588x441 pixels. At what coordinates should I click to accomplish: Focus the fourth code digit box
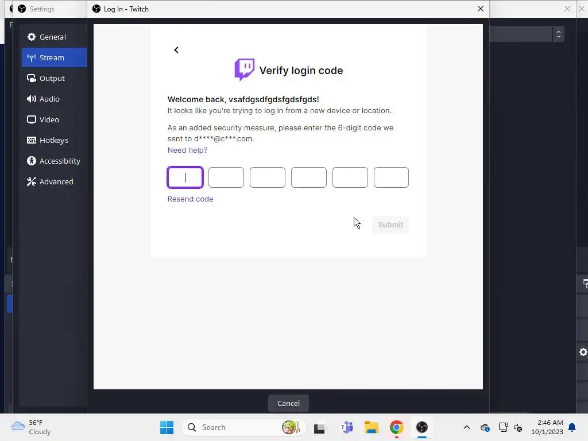click(x=308, y=177)
